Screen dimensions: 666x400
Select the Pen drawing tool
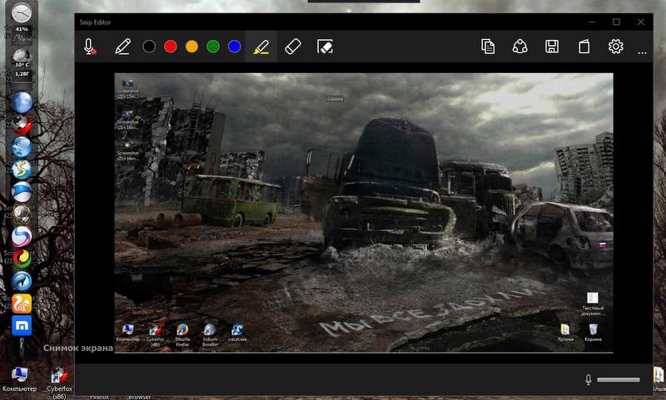pyautogui.click(x=122, y=47)
